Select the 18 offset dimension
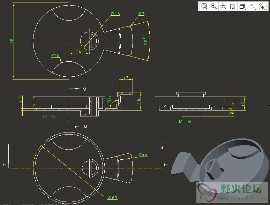The height and width of the screenshot is (205, 270). pos(79,51)
